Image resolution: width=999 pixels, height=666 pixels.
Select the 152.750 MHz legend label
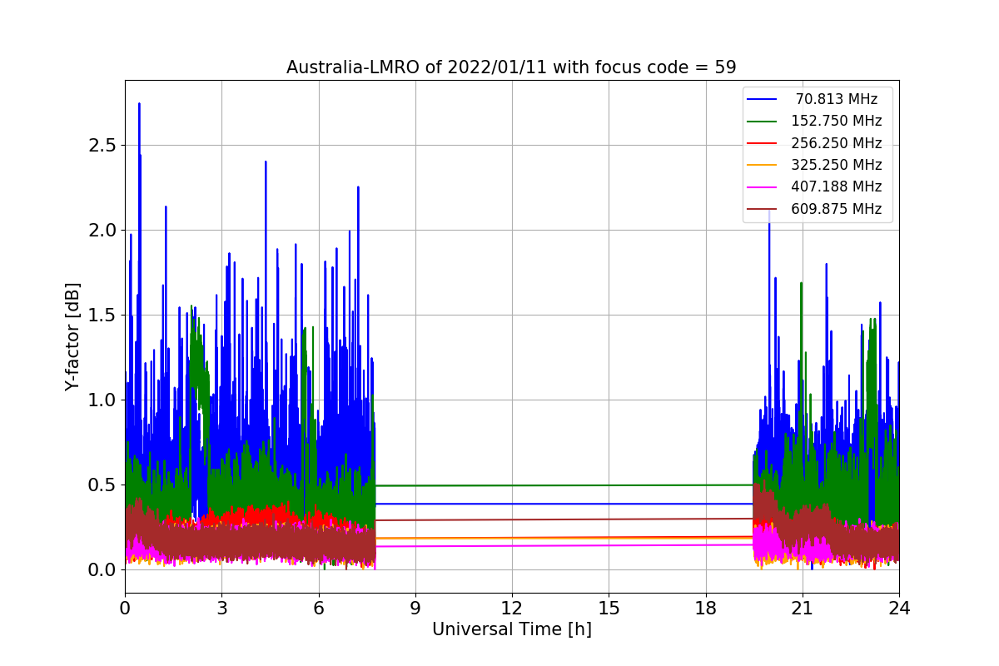(837, 121)
